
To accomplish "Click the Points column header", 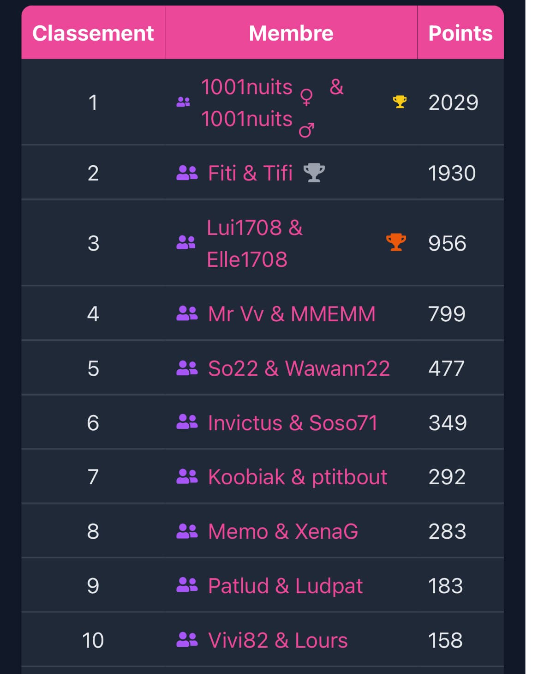I will (x=460, y=33).
